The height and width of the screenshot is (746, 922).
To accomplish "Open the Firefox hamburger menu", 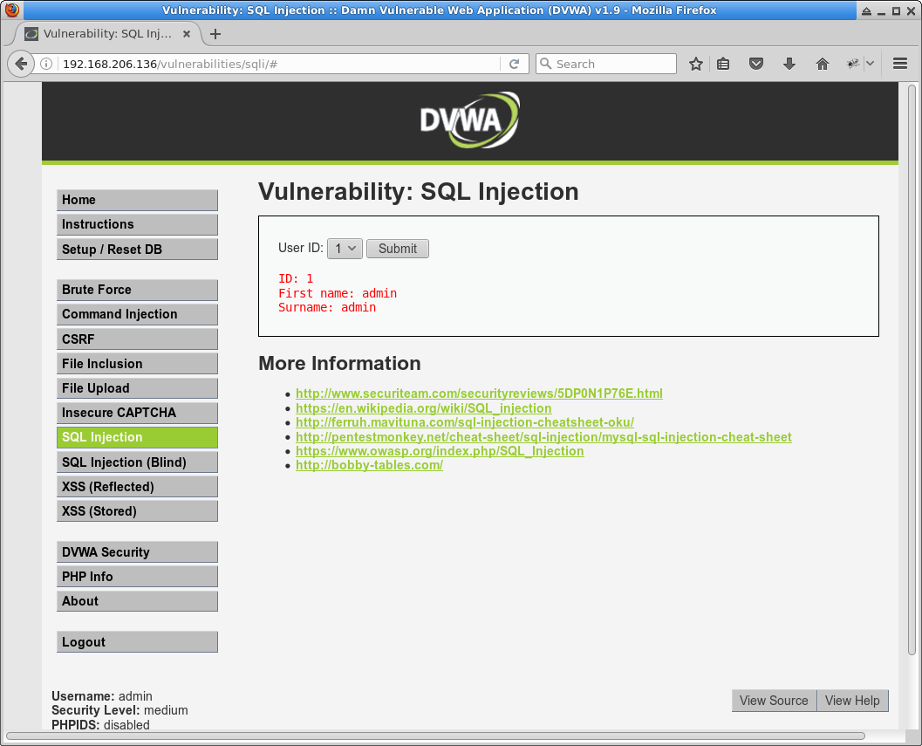I will (899, 64).
